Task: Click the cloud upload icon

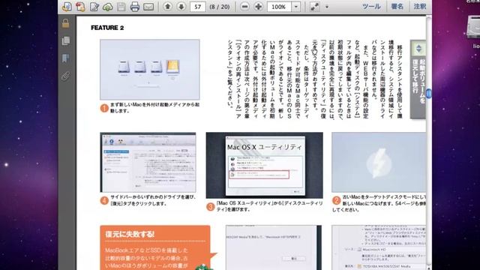Action: pyautogui.click(x=108, y=7)
